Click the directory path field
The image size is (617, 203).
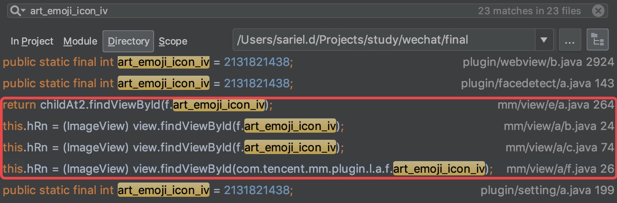[384, 41]
